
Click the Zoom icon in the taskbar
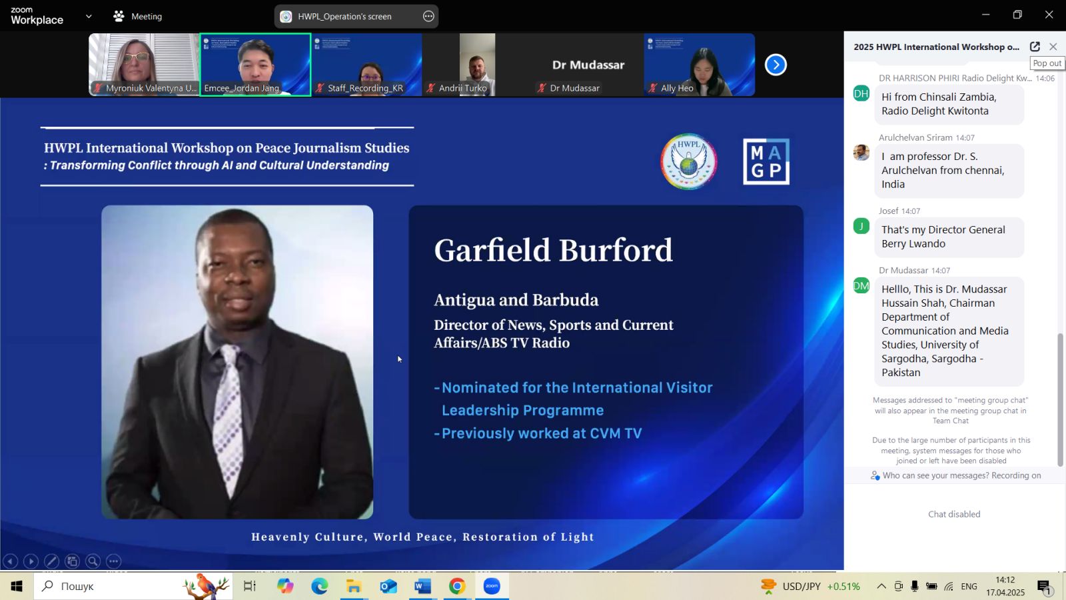coord(492,586)
